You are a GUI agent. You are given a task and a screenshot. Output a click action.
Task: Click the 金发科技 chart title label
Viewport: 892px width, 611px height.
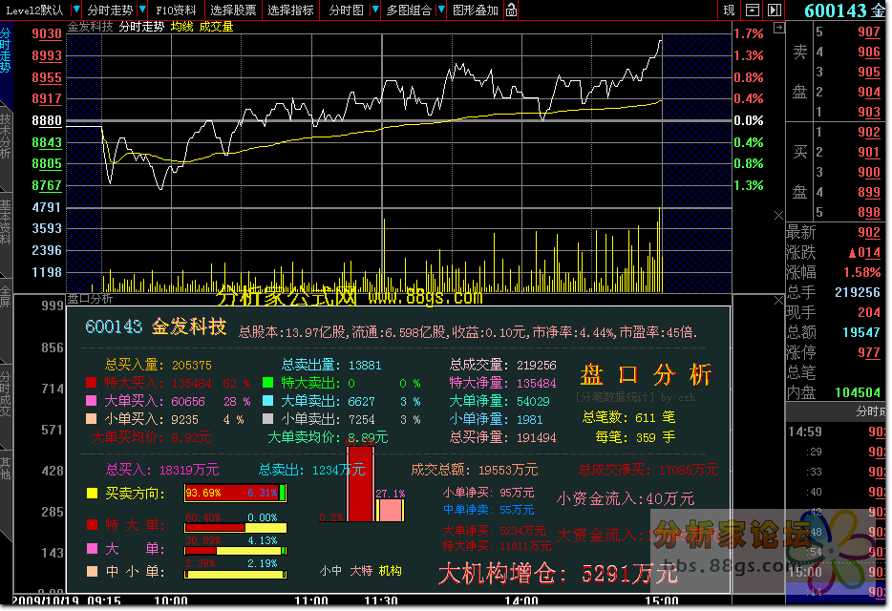(x=90, y=27)
